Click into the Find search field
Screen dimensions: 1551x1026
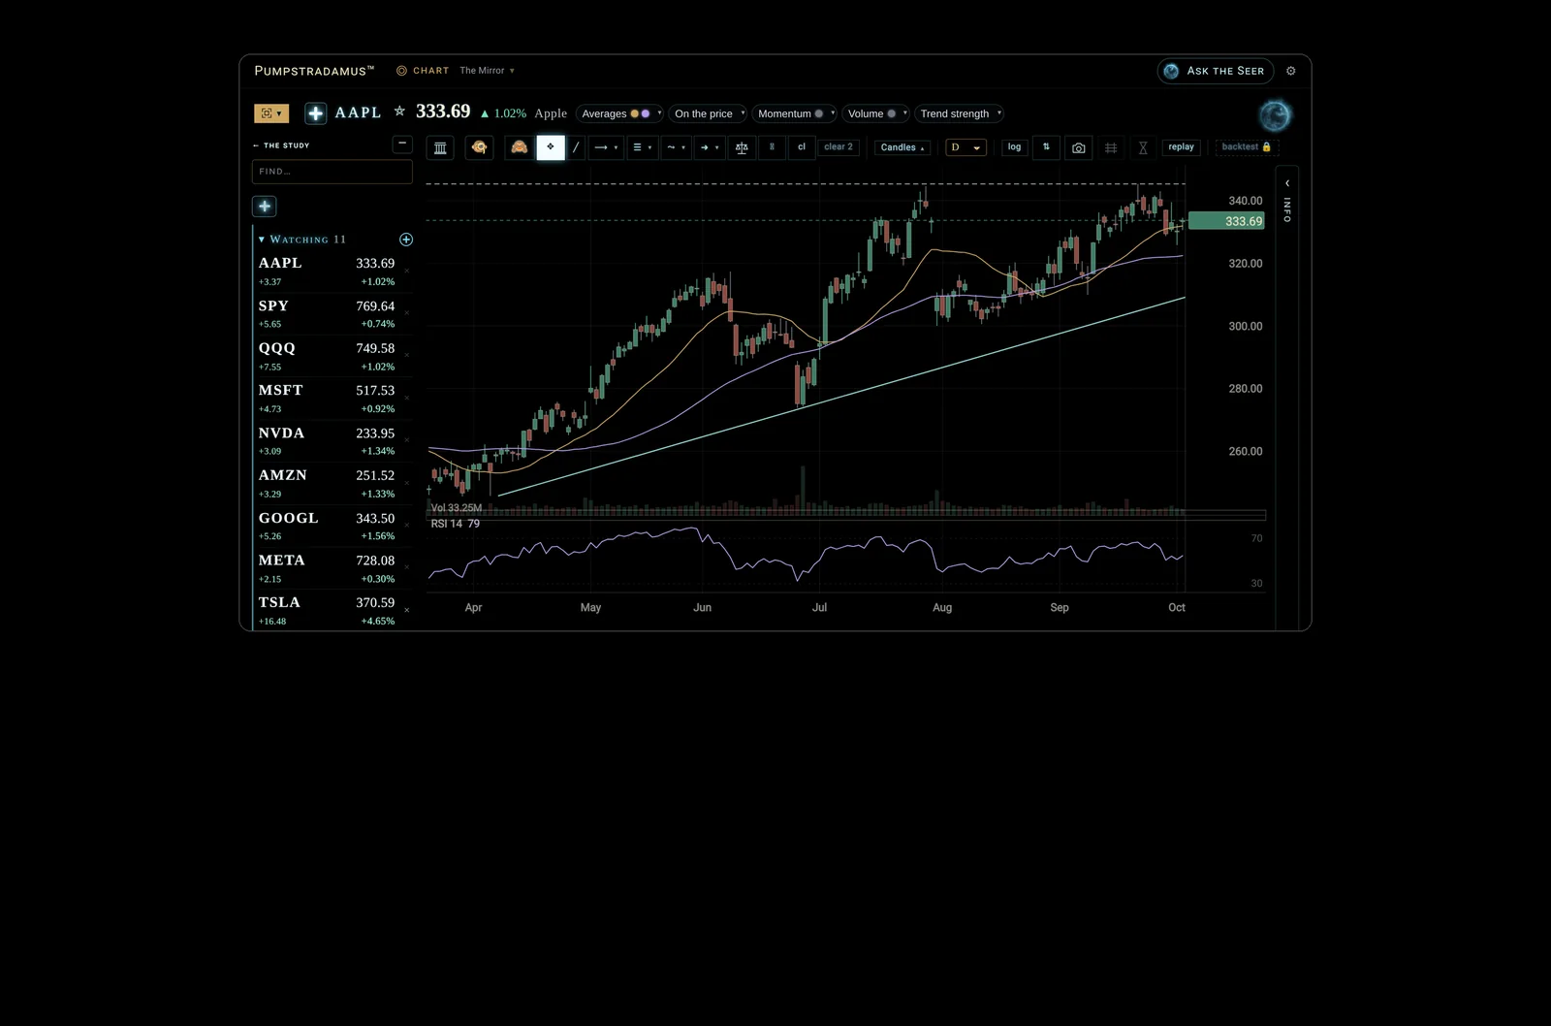332,172
